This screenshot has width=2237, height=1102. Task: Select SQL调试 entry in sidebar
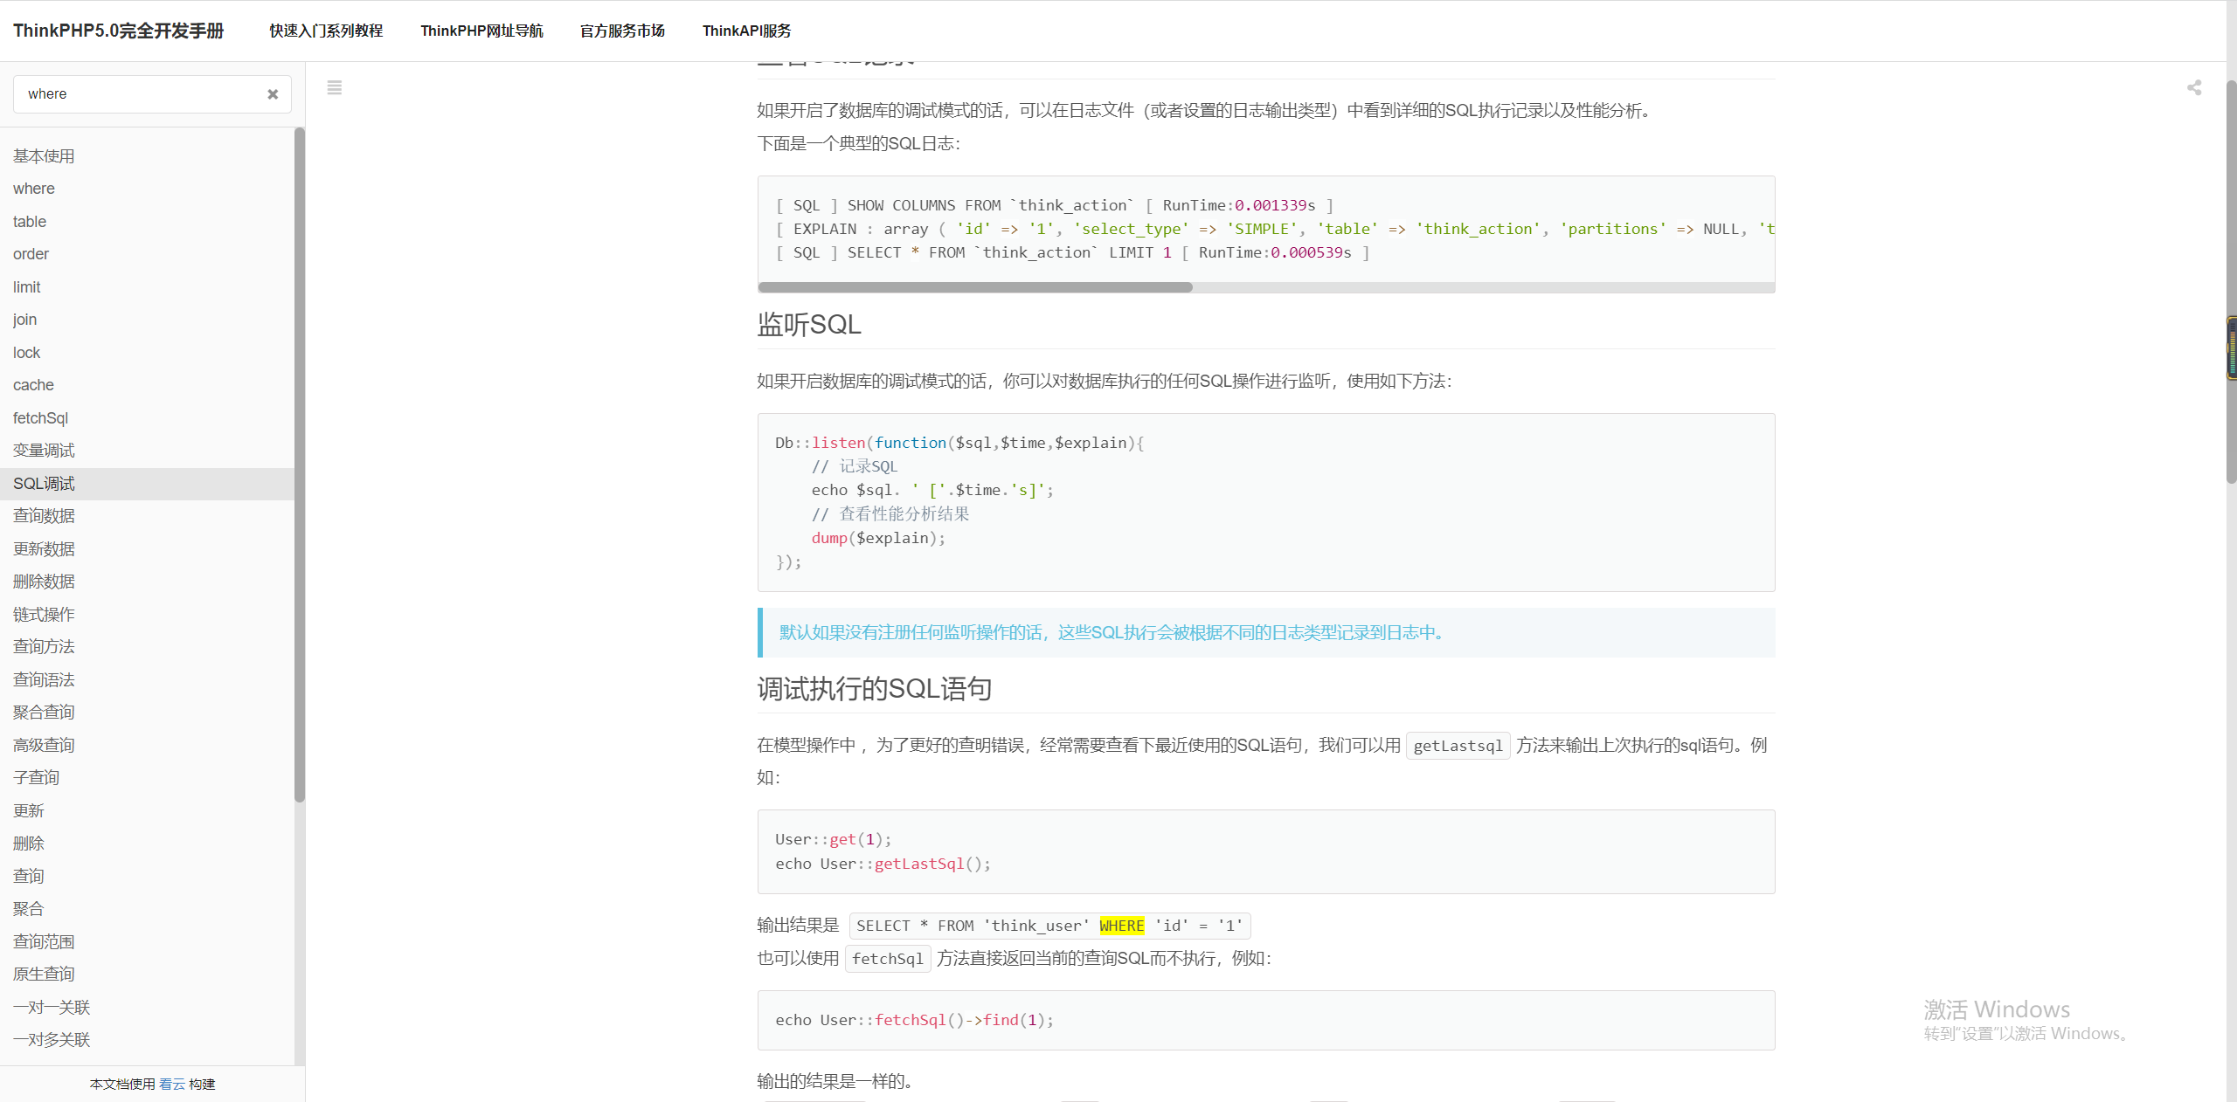point(44,484)
